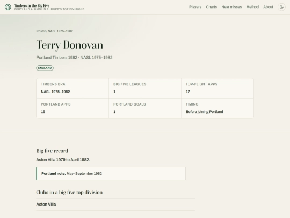Viewport: 290px width, 218px height.
Task: Click the Timbers Era value NASL 1975–1982
Action: click(x=55, y=92)
